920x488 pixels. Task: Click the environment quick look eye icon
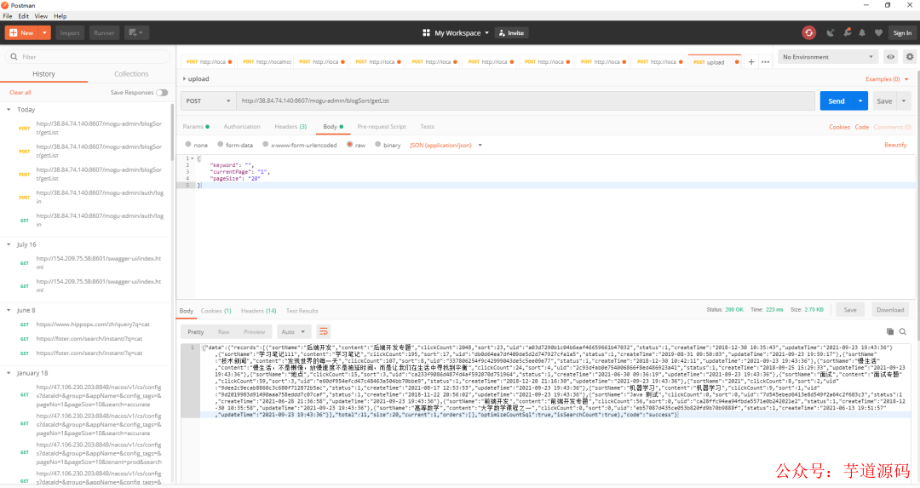(891, 57)
